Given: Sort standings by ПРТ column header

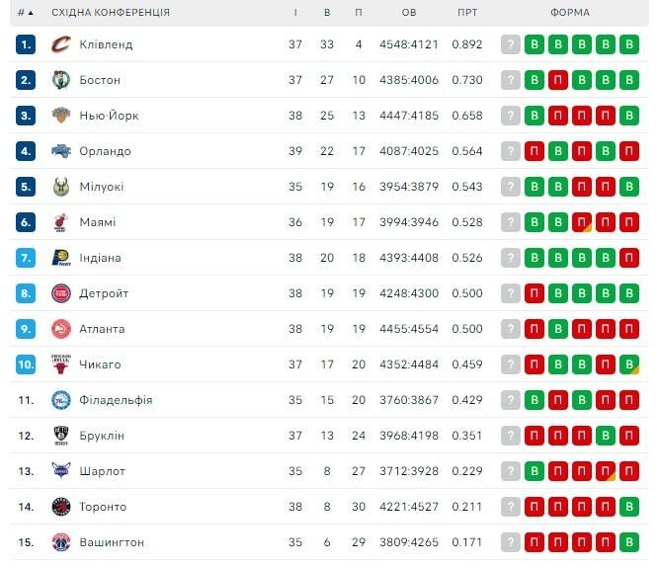Looking at the screenshot, I should pyautogui.click(x=467, y=13).
